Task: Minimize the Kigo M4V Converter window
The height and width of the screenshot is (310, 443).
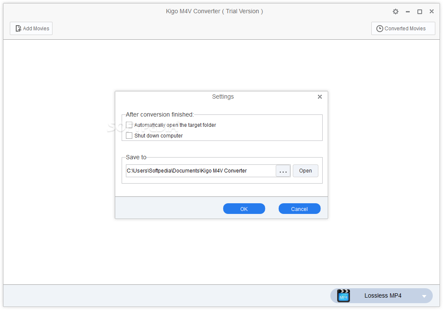Action: 408,12
